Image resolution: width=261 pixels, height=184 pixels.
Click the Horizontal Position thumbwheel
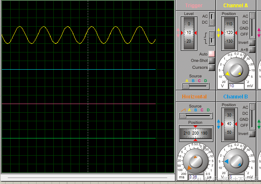(x=196, y=133)
